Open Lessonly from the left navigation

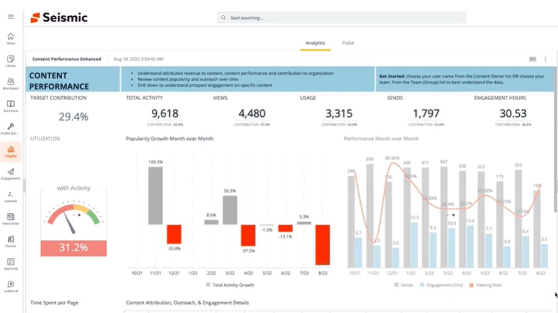(x=10, y=196)
